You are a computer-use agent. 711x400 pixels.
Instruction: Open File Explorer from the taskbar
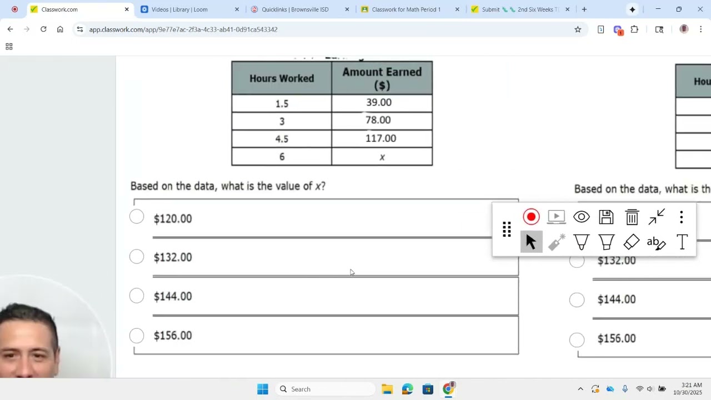click(x=387, y=389)
